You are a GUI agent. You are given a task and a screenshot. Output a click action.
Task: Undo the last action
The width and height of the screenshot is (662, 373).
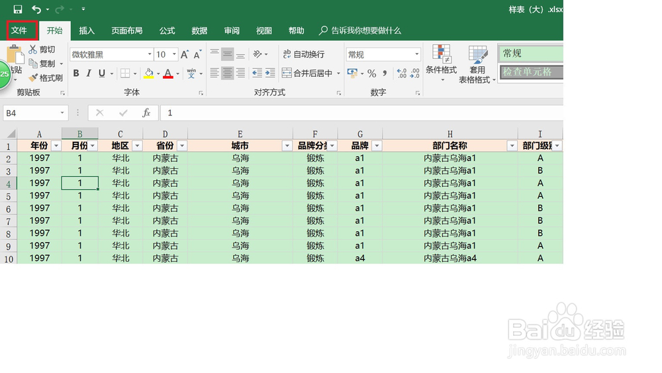point(36,9)
